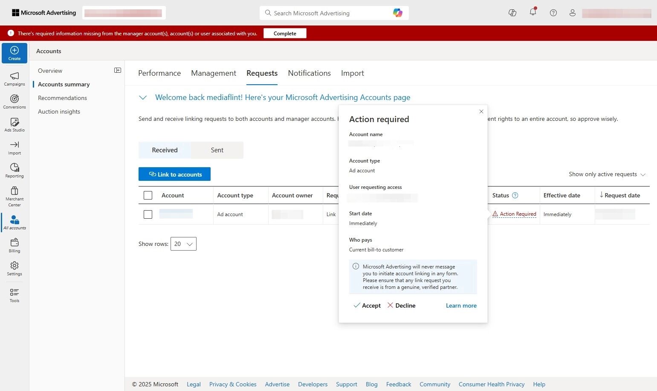Image resolution: width=657 pixels, height=391 pixels.
Task: Click the Create plus icon
Action: coord(14,50)
